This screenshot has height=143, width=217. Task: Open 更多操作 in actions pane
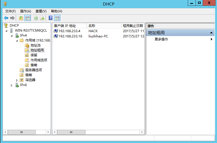point(161,39)
